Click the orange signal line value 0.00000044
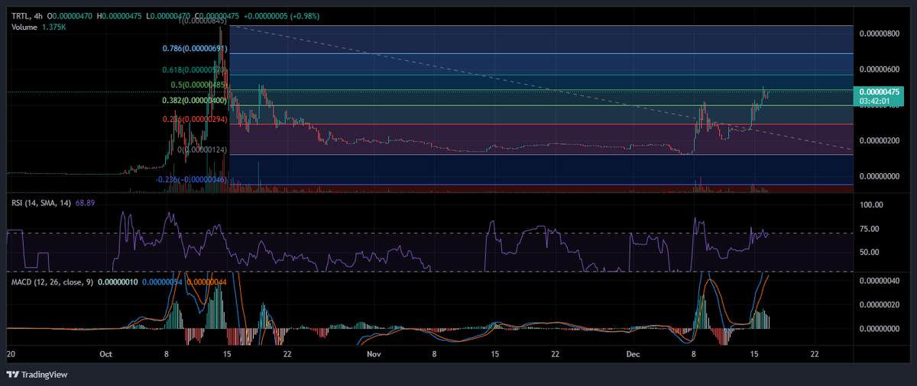 point(205,282)
